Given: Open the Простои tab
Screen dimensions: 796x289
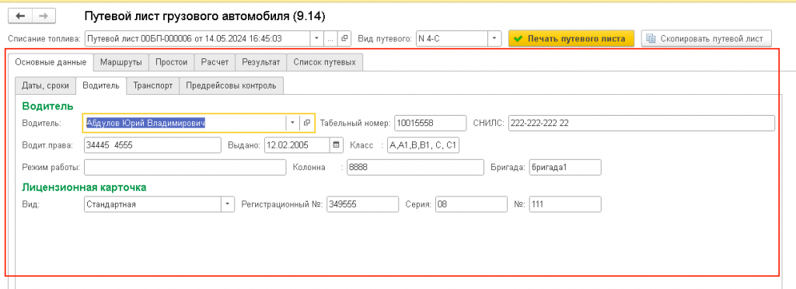Looking at the screenshot, I should [x=172, y=62].
